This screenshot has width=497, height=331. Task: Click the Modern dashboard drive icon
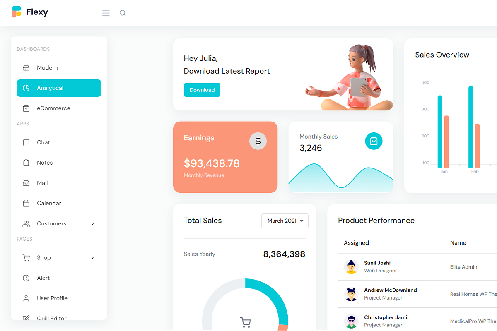[26, 68]
